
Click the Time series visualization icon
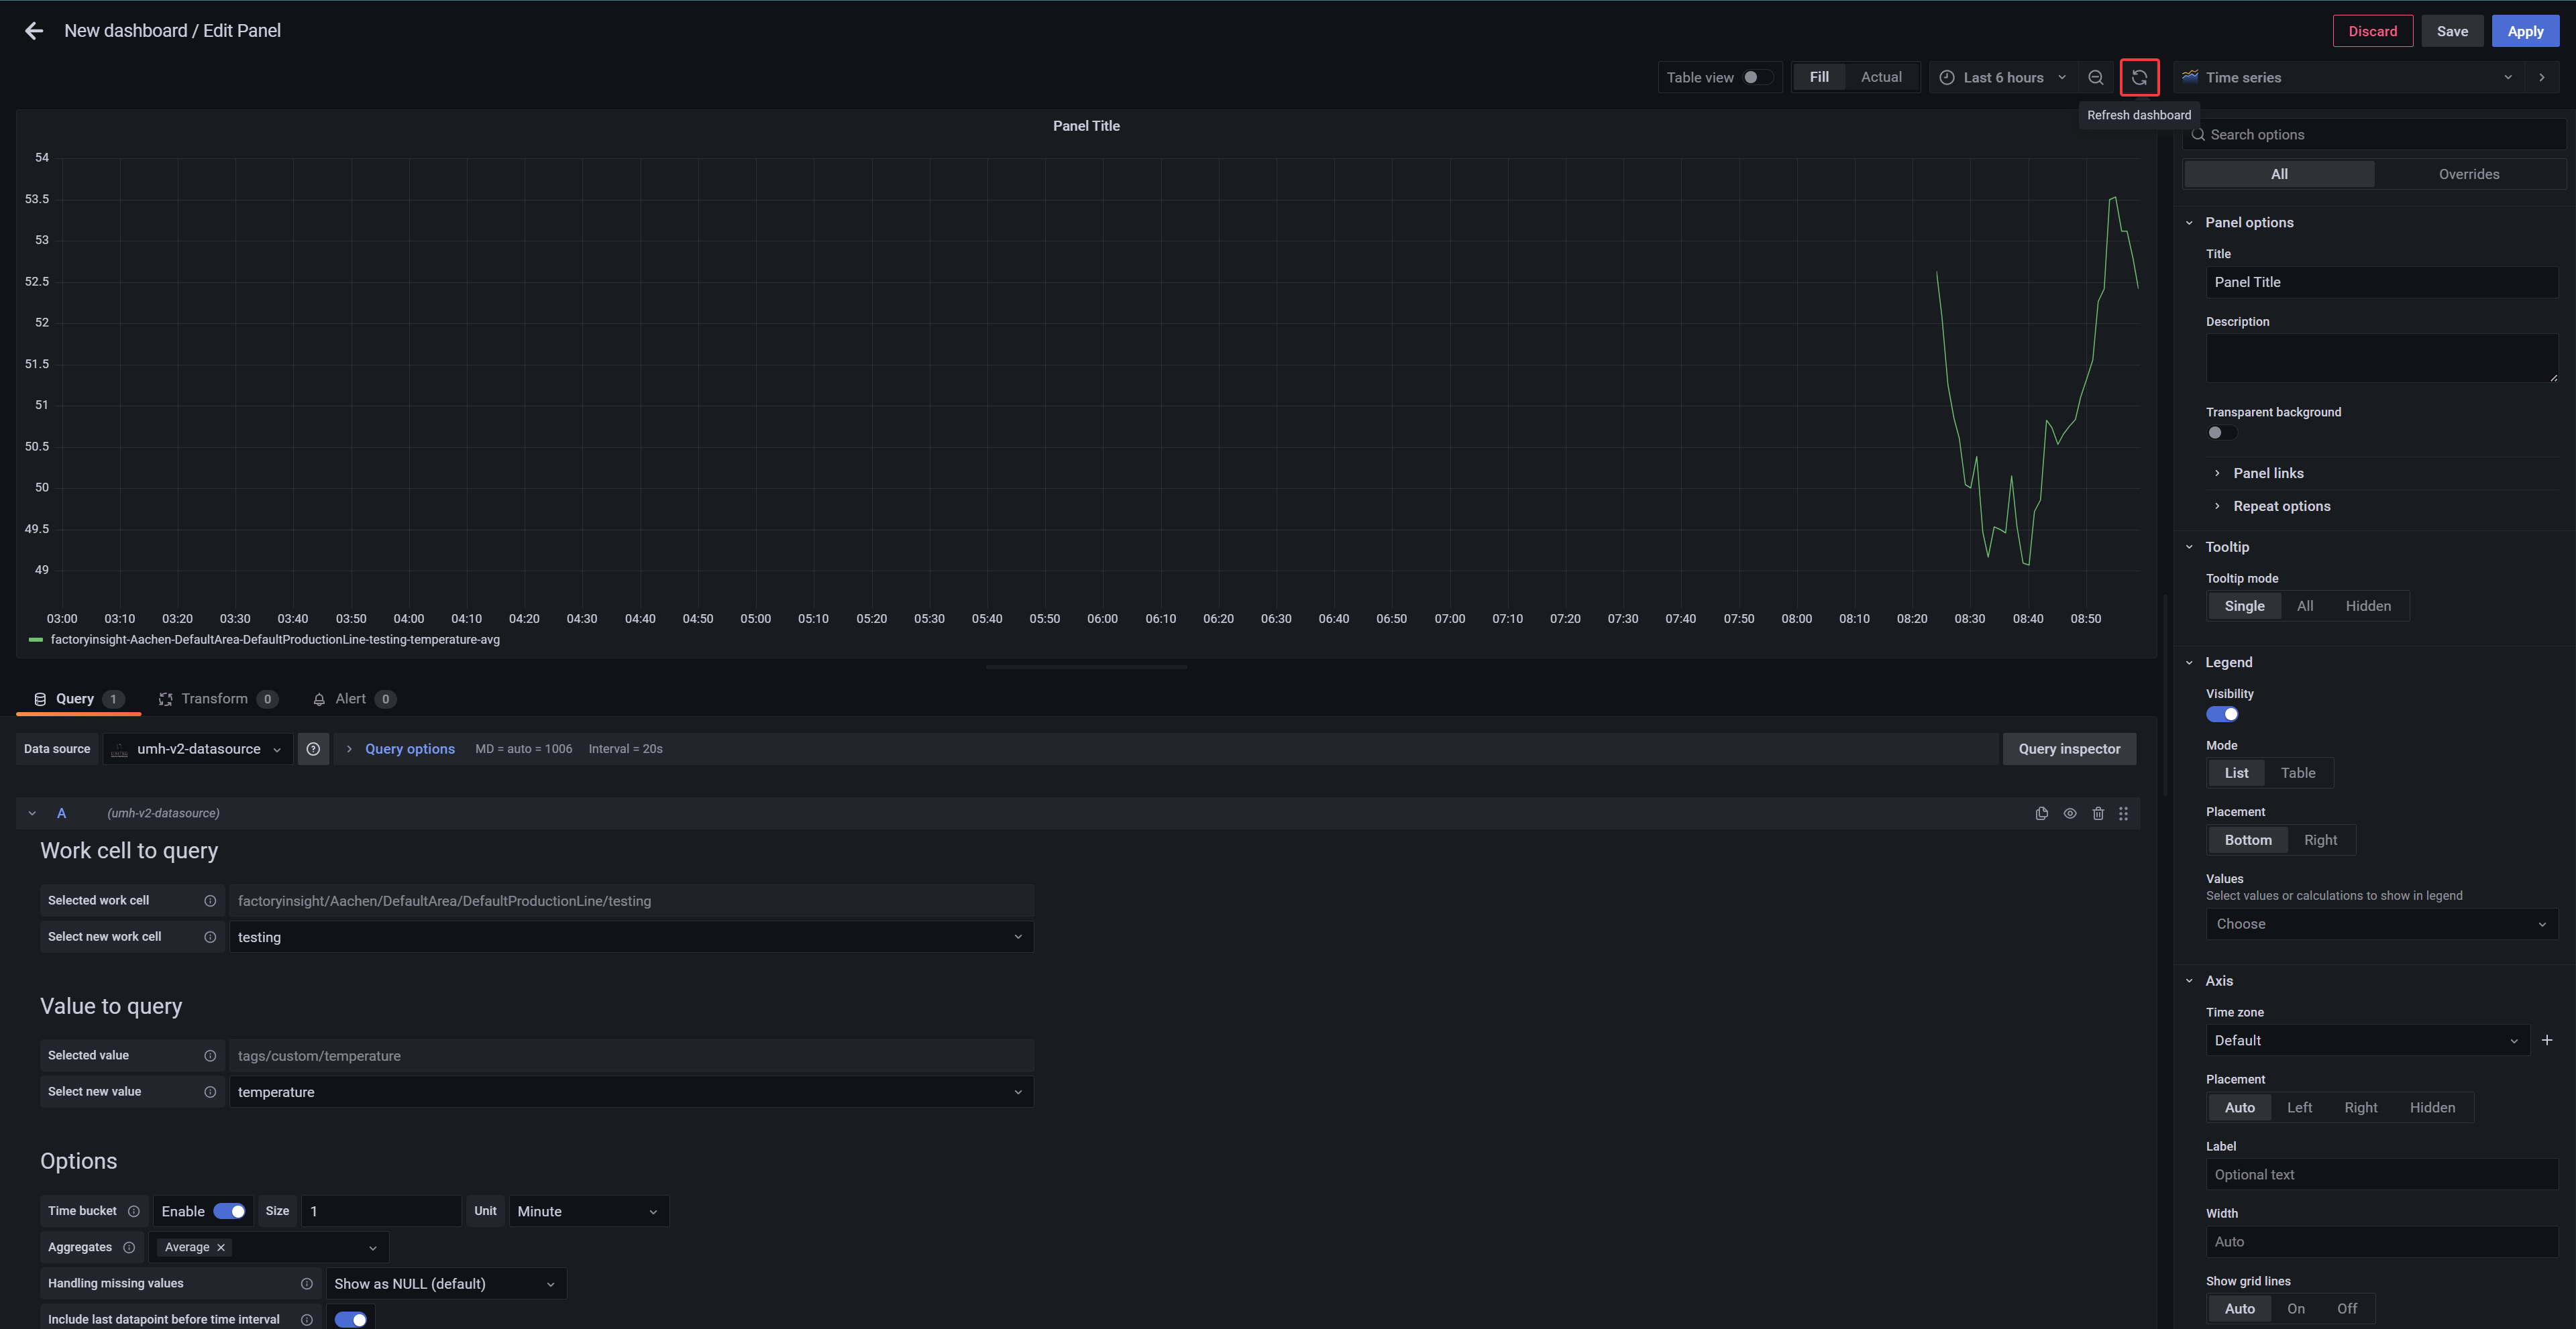click(x=2190, y=77)
